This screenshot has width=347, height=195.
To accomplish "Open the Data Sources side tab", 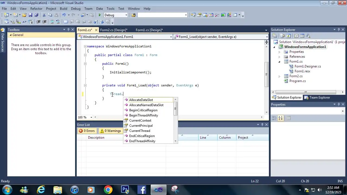I will pos(2,40).
